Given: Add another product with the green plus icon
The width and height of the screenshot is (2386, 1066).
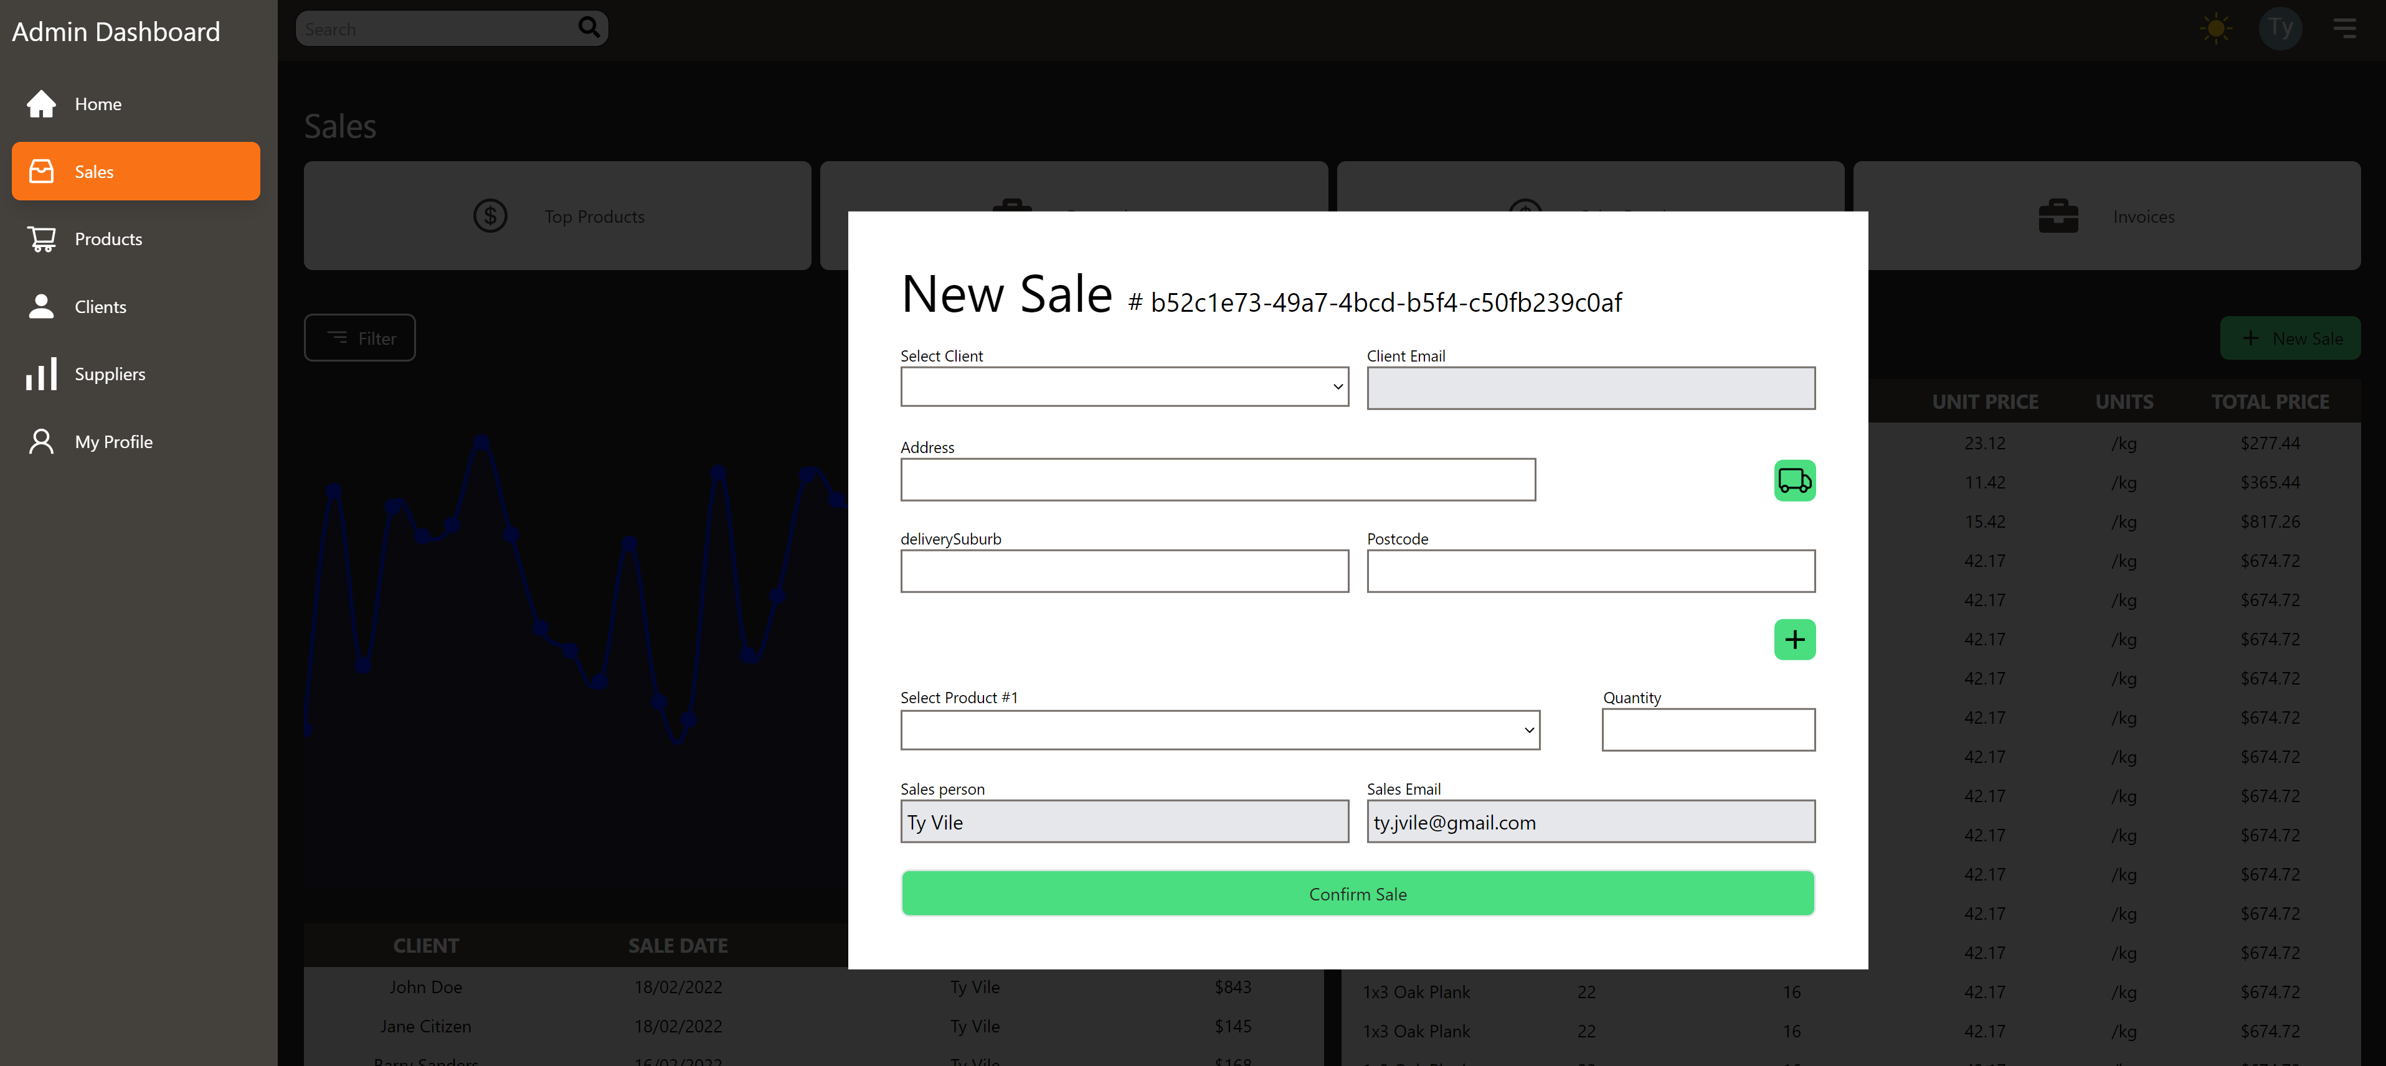Looking at the screenshot, I should 1794,638.
